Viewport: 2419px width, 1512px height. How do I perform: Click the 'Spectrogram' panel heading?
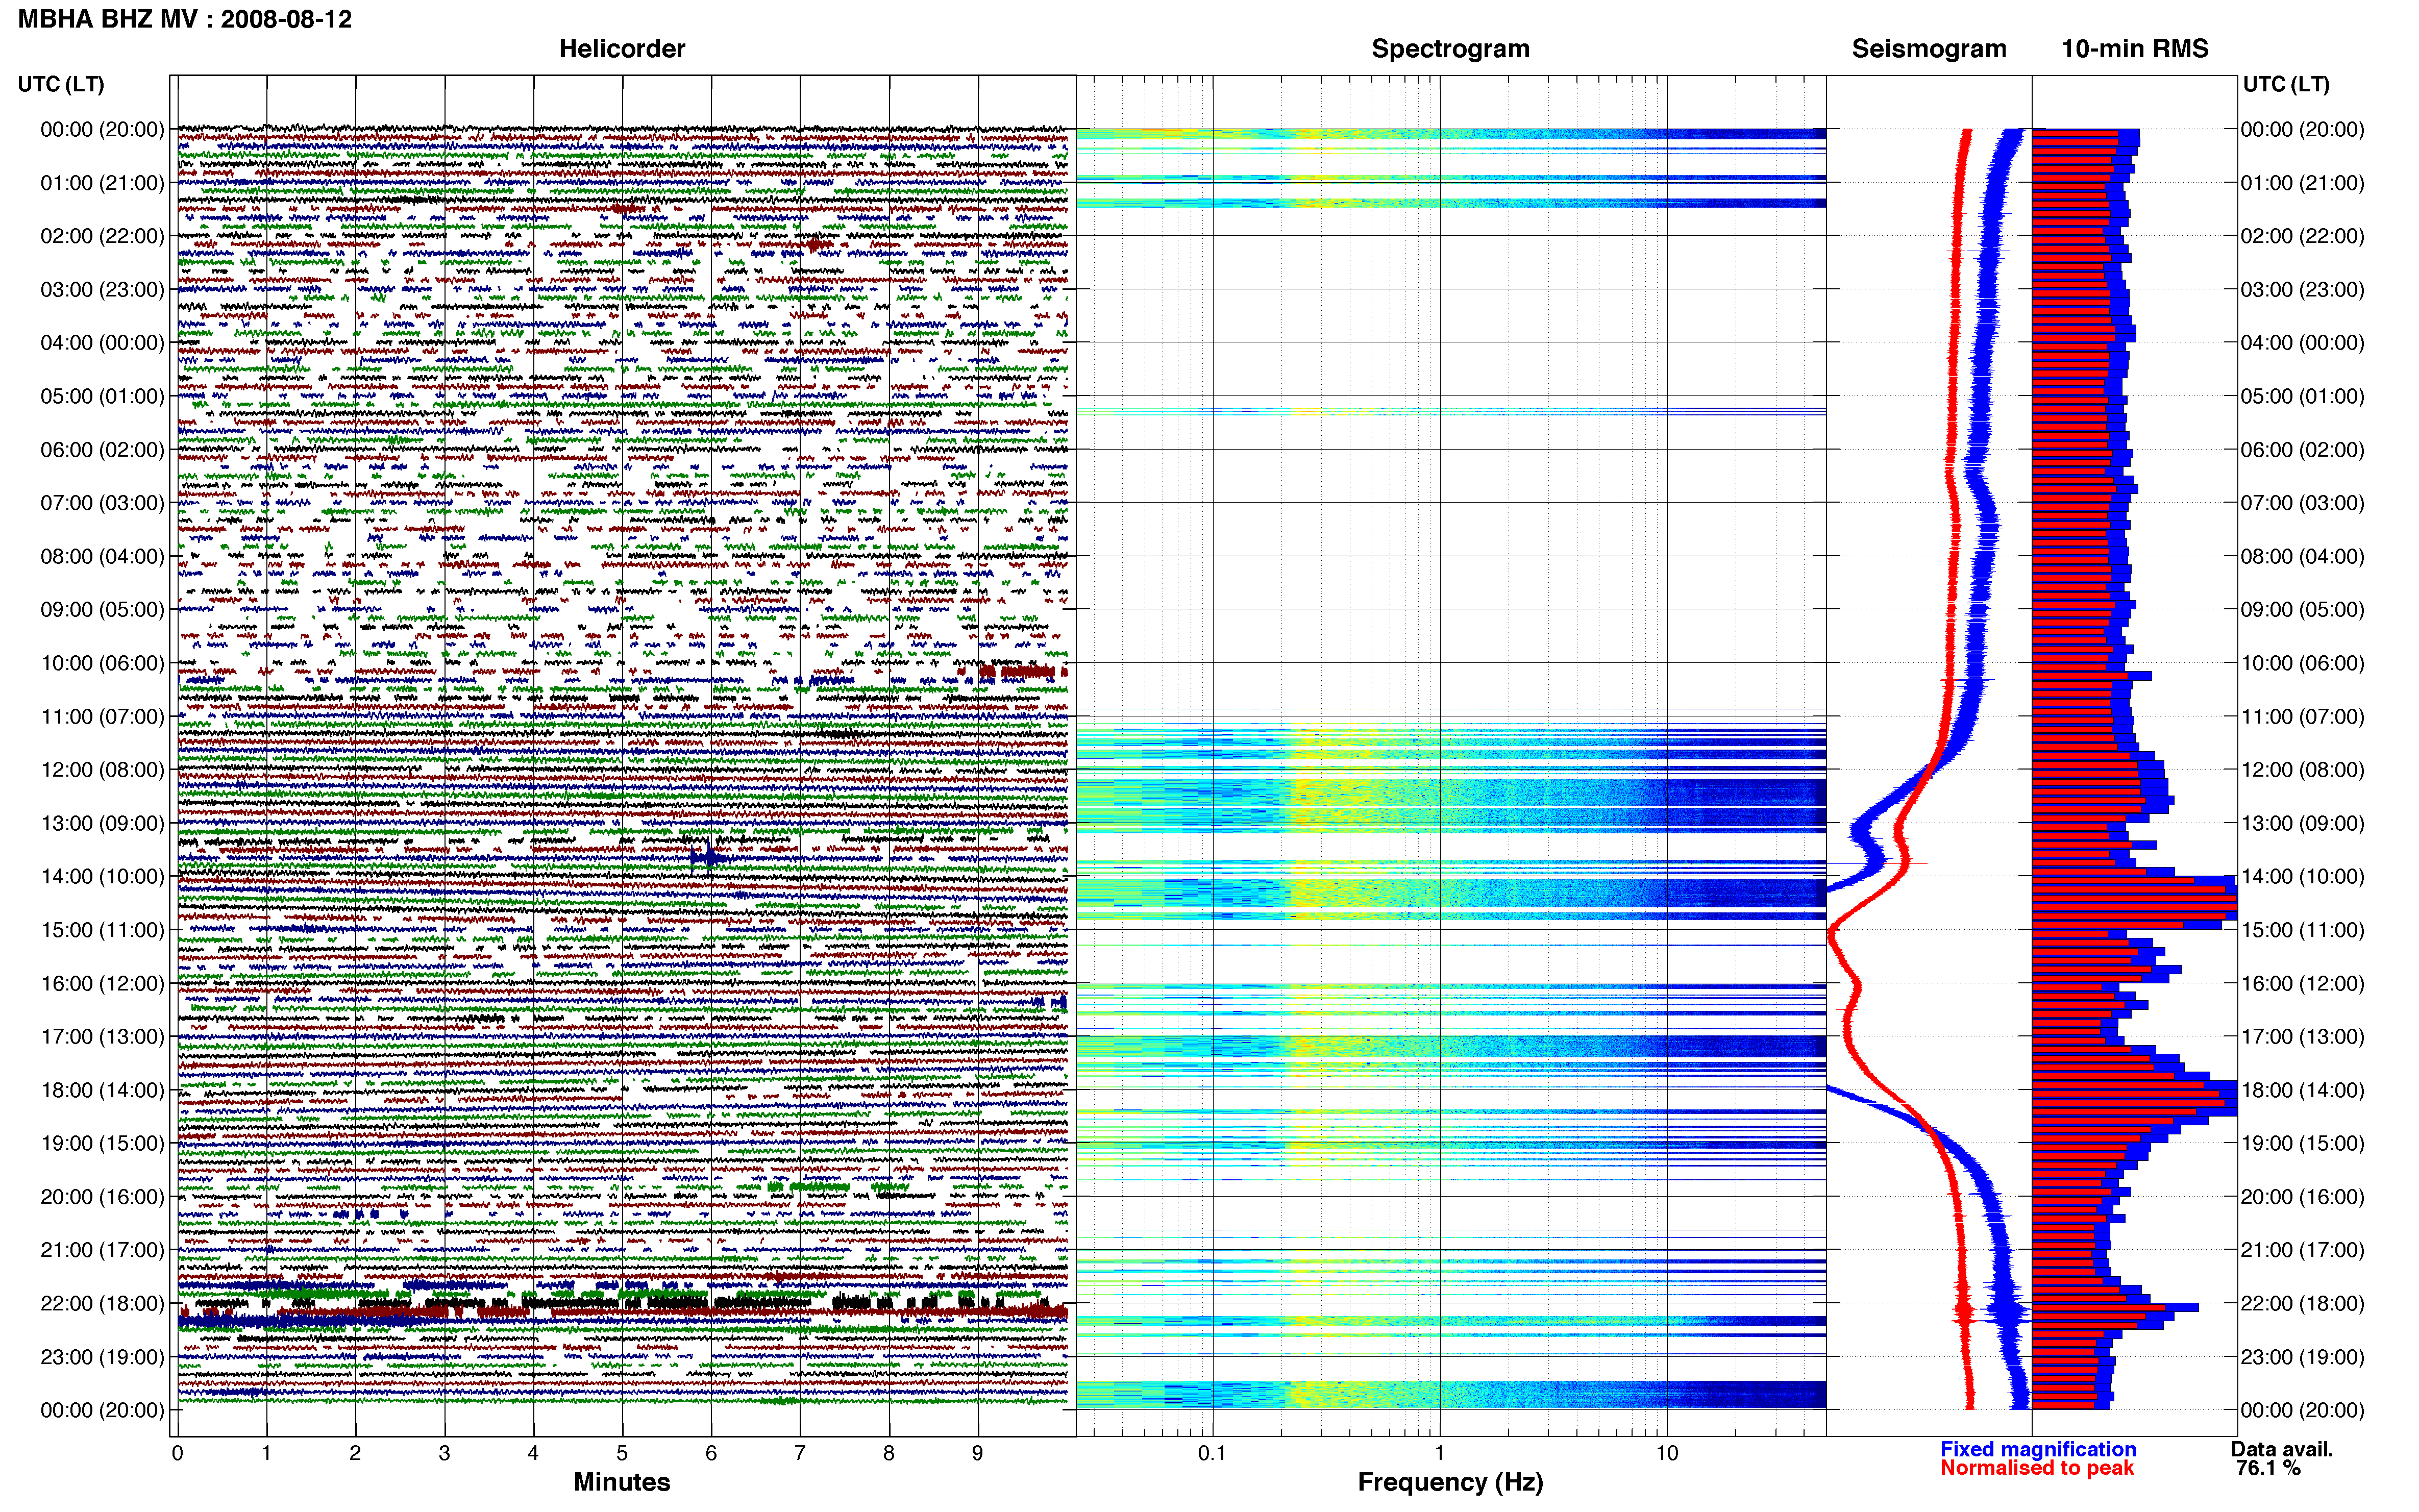point(1450,49)
